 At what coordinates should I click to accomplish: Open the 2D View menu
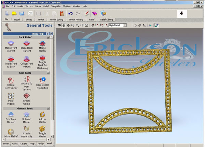[67, 6]
